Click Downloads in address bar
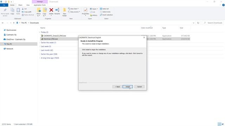Image resolution: width=225 pixels, height=126 pixels. (x=34, y=23)
